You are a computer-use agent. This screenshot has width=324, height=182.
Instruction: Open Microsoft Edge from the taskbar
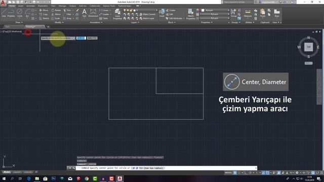tap(29, 178)
